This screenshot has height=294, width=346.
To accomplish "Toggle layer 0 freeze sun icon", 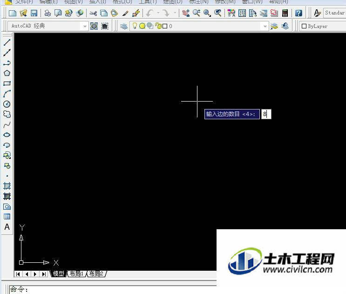I will pos(142,26).
